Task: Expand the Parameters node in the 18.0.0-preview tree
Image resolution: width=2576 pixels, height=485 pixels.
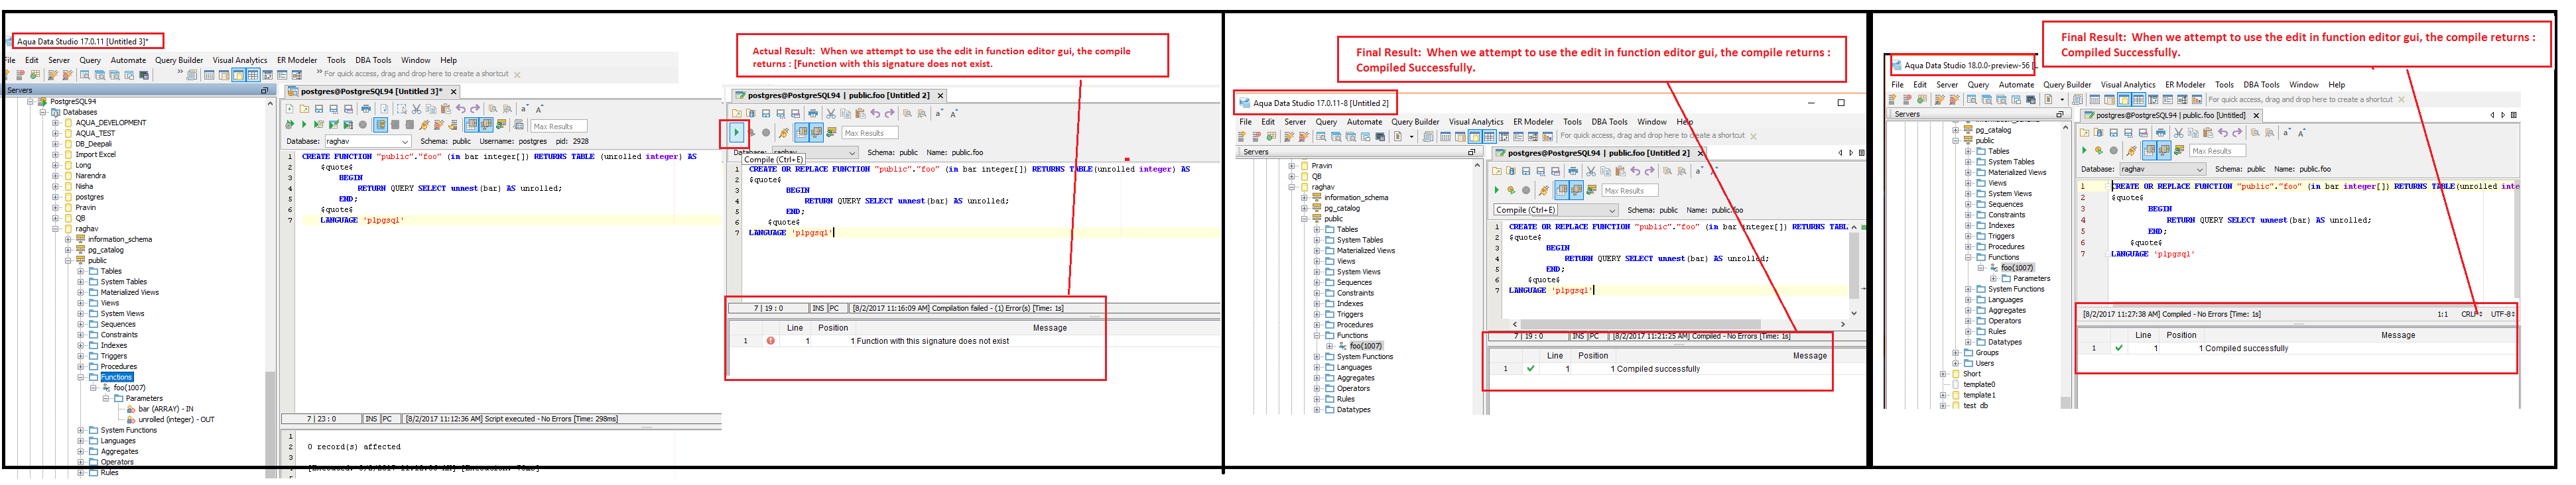Action: [x=1994, y=279]
